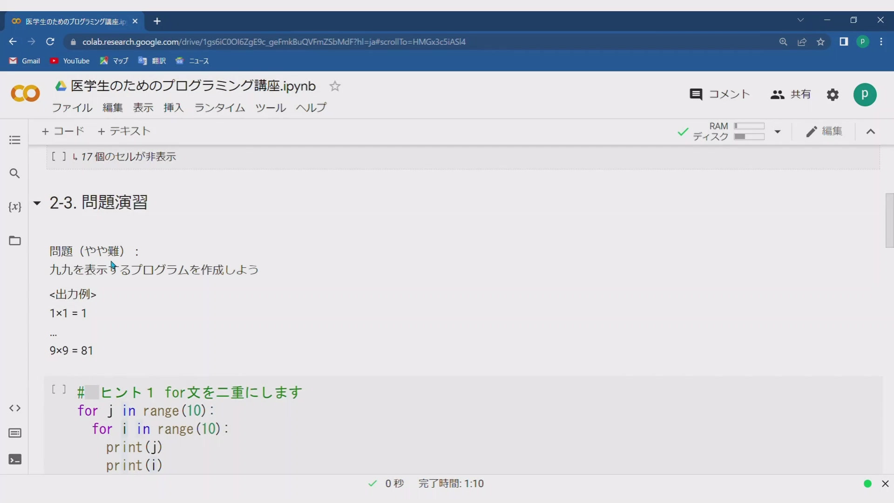Open the table of contents sidebar icon
The width and height of the screenshot is (894, 503).
coord(15,140)
